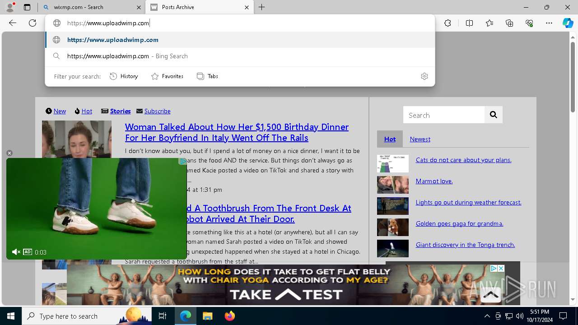Open Lights go out during weather forecast

(468, 202)
